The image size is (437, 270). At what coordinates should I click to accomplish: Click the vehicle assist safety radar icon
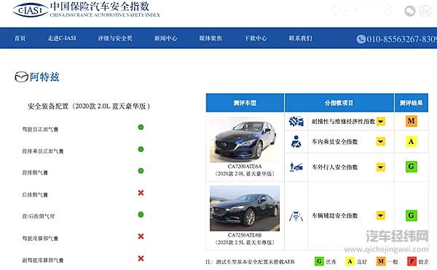[296, 216]
